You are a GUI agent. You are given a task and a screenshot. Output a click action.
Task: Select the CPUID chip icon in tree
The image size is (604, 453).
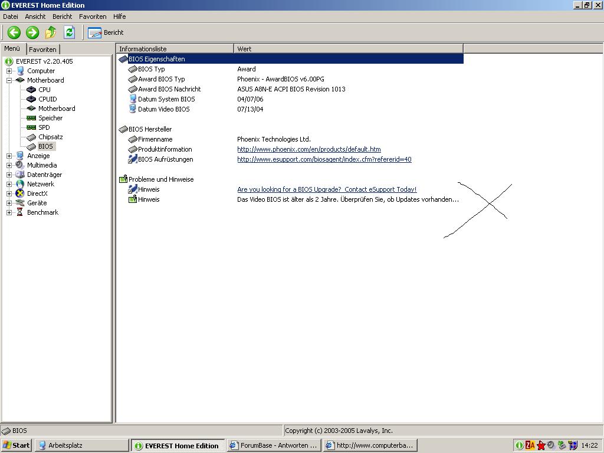click(x=31, y=99)
